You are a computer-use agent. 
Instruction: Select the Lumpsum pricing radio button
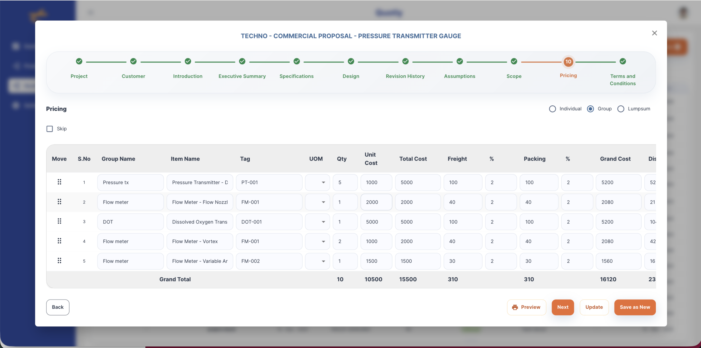(x=621, y=109)
